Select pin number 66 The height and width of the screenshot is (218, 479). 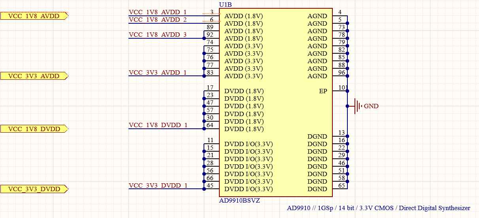pyautogui.click(x=210, y=178)
